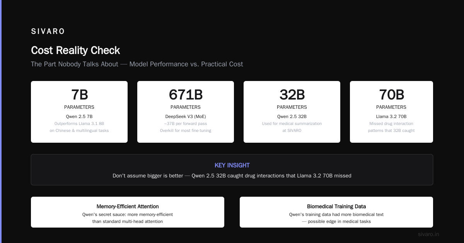Screen dimensions: 464x243
Task: Select the Llama 3.2 70B label
Action: click(x=391, y=116)
